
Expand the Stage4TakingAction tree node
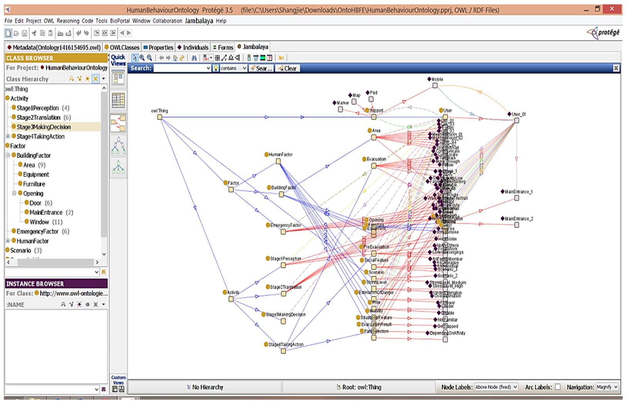coord(8,136)
